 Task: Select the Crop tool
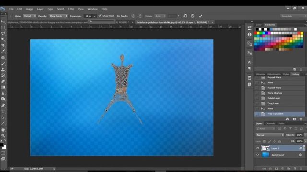[x=3, y=45]
